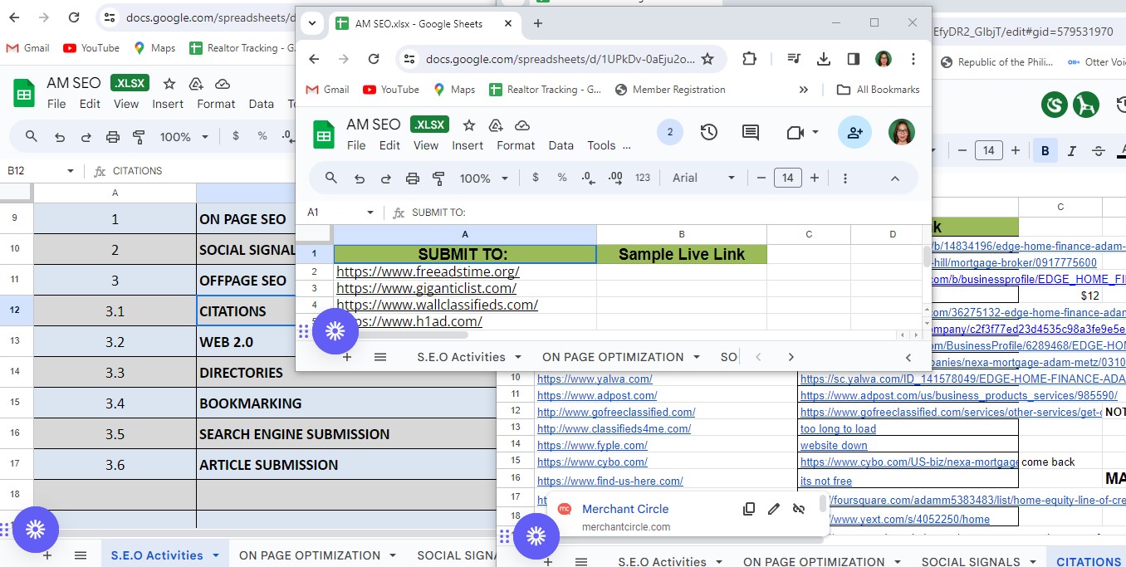1126x567 pixels.
Task: Open version history in front window
Action: pyautogui.click(x=708, y=132)
